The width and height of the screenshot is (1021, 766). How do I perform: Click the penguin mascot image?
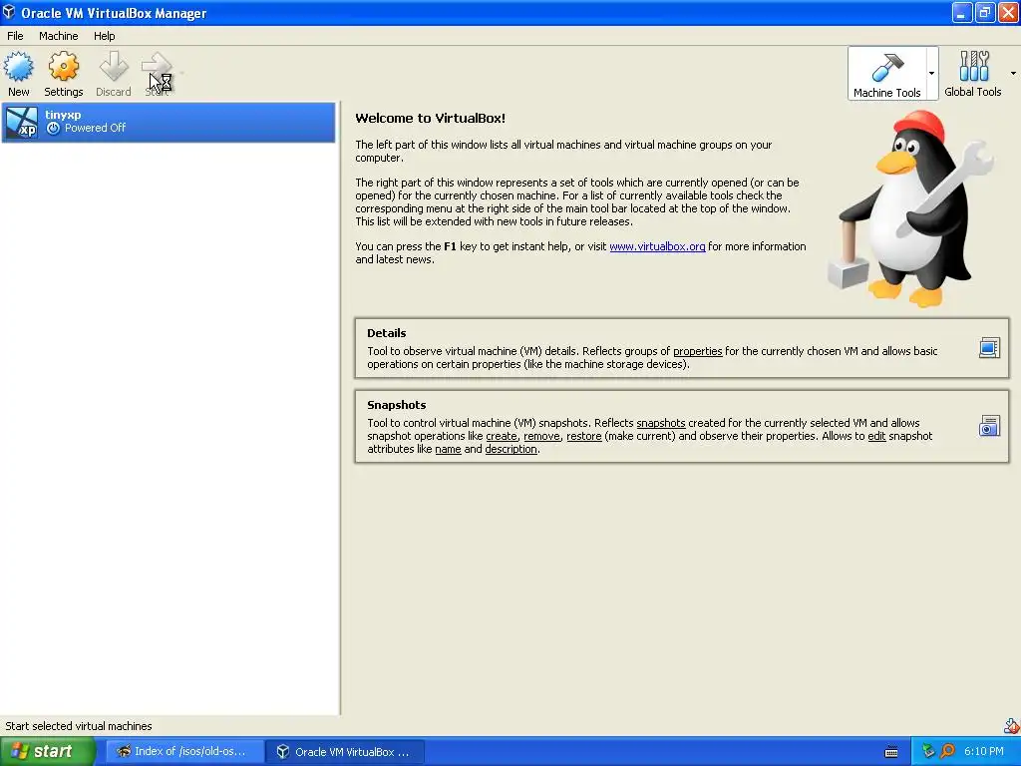[x=910, y=208]
